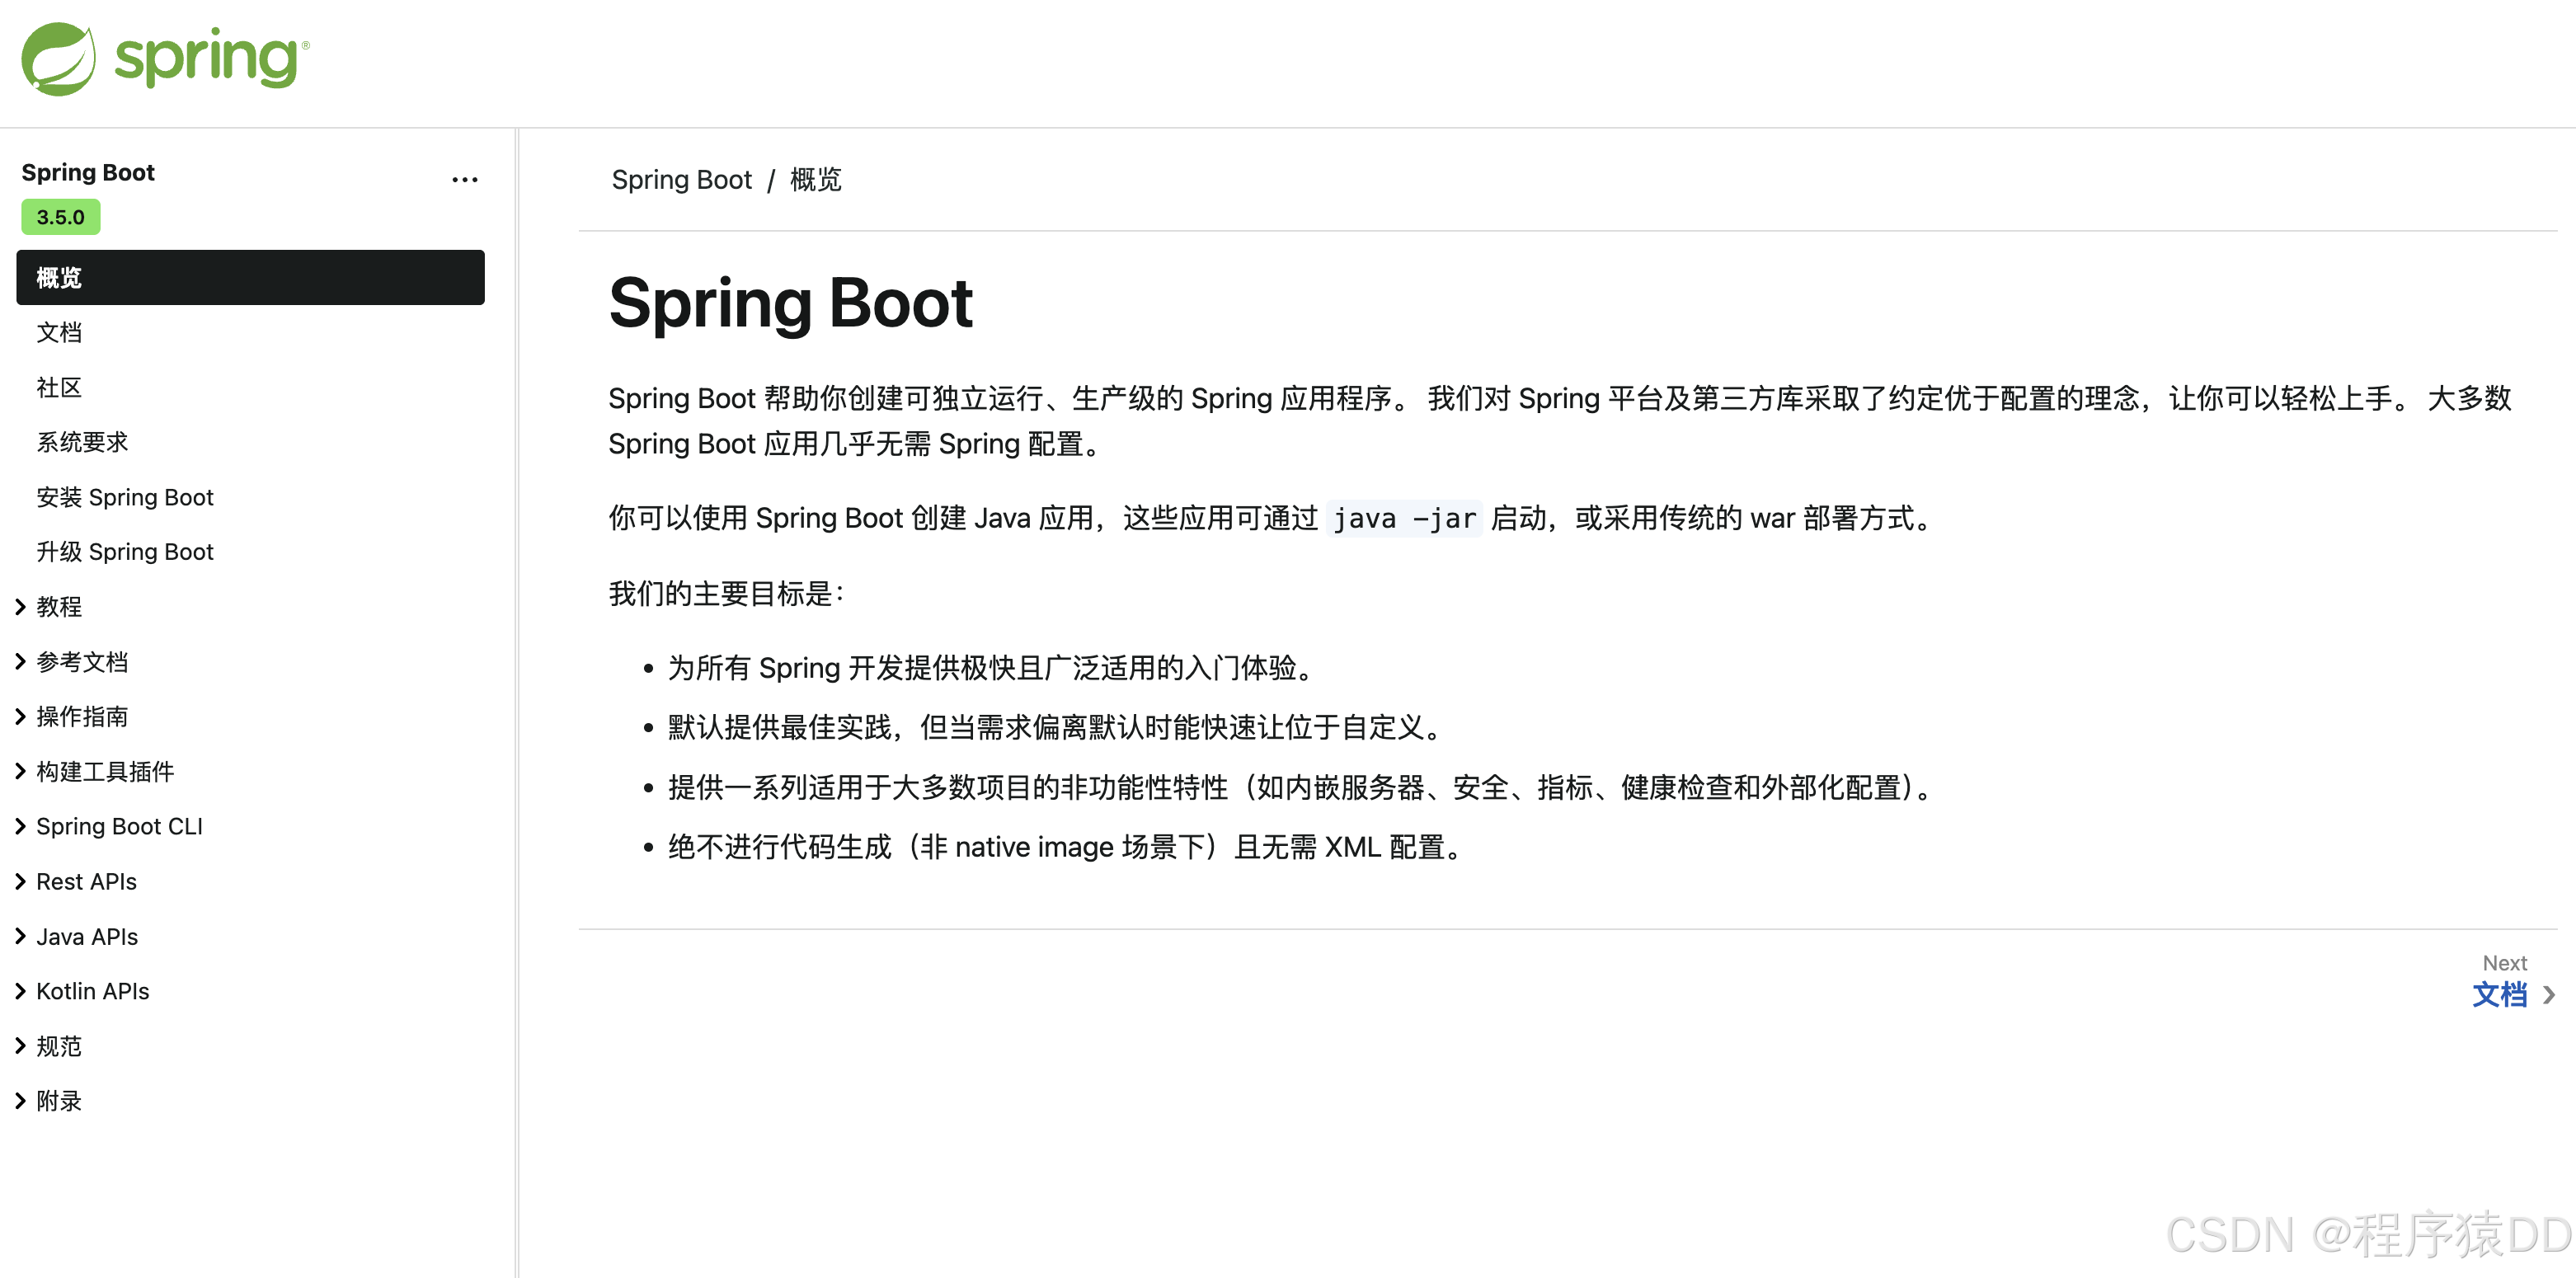Click Spring Boot breadcrumb link
The image size is (2576, 1278).
coord(681,180)
